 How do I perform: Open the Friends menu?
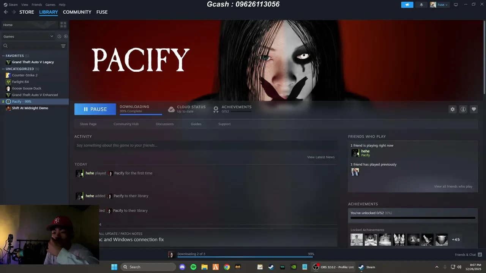(37, 5)
